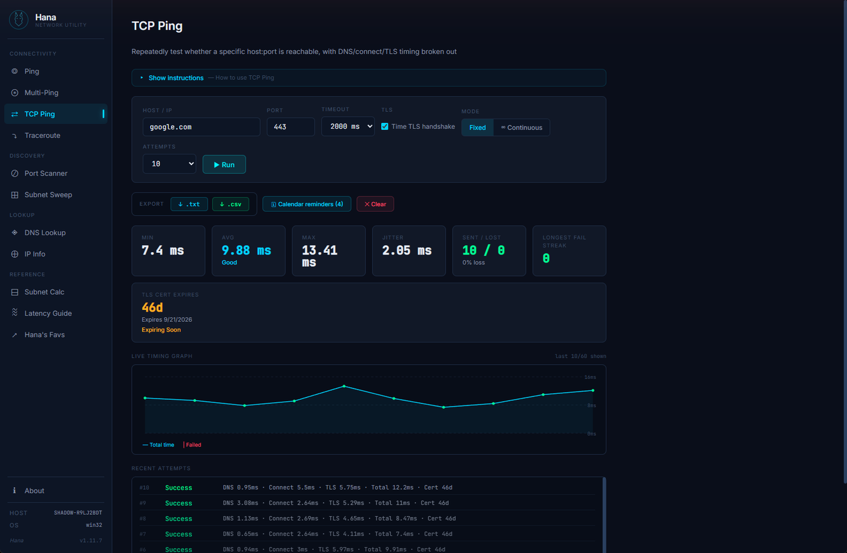Click the MIN 7.4 ms card
847x553 pixels.
click(x=168, y=251)
